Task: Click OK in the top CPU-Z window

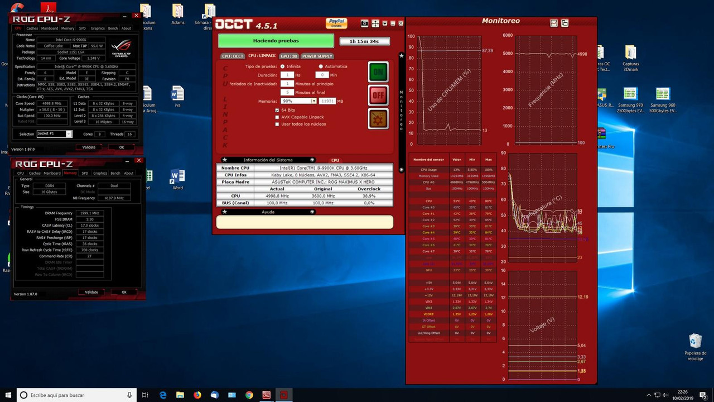Action: click(x=122, y=147)
